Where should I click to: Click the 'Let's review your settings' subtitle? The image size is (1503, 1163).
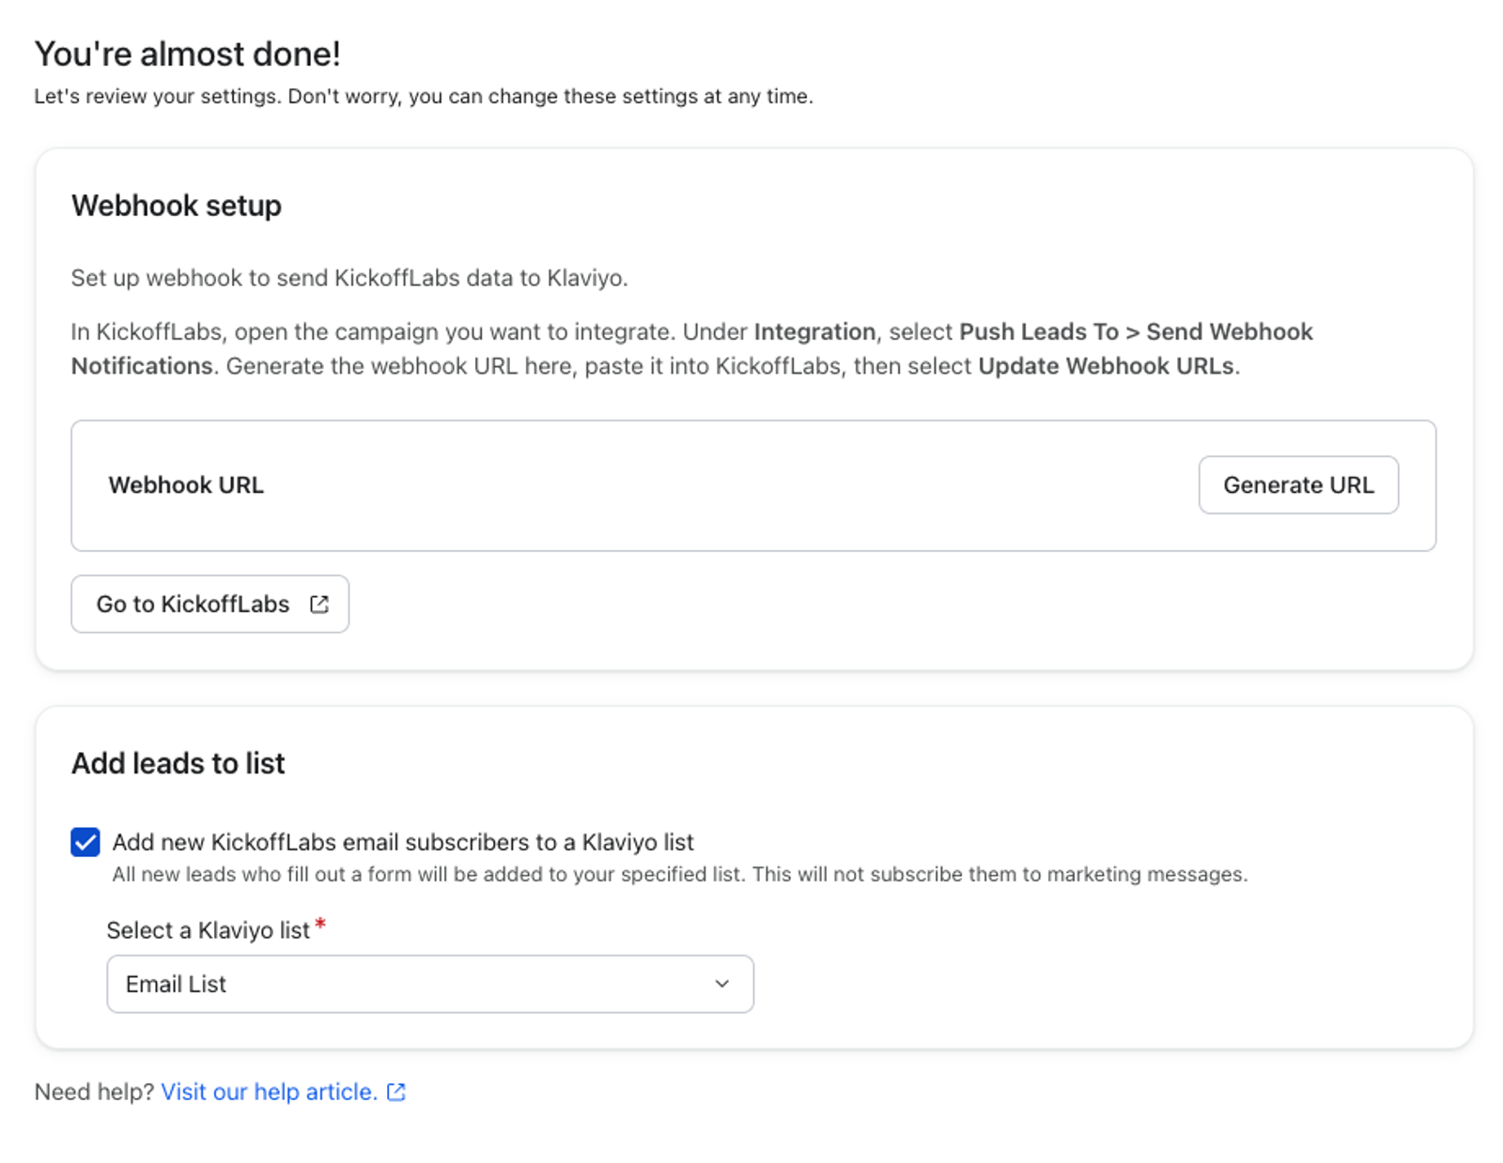coord(424,96)
